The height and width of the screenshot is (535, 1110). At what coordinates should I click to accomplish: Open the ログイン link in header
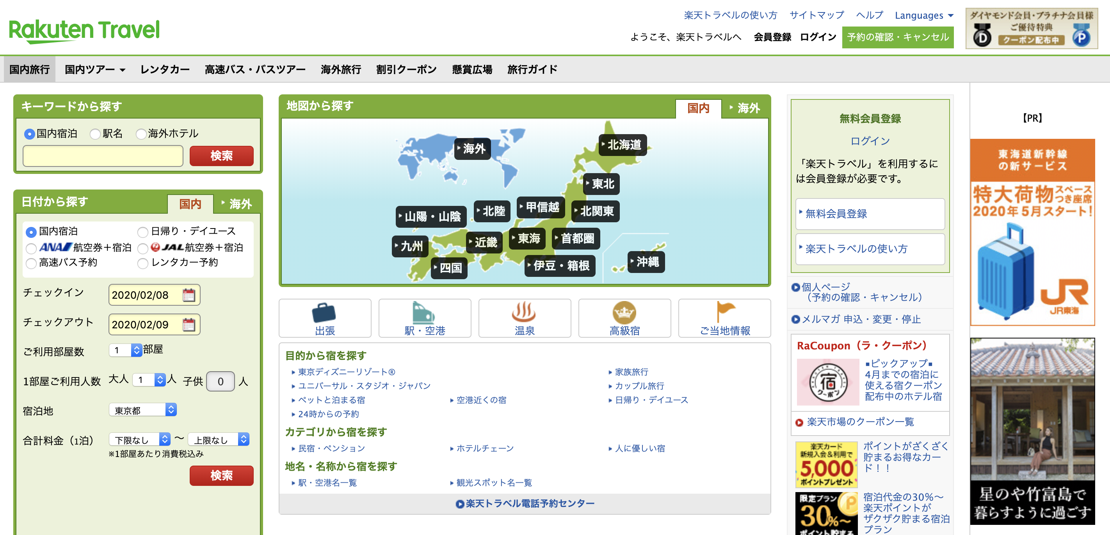pyautogui.click(x=818, y=37)
